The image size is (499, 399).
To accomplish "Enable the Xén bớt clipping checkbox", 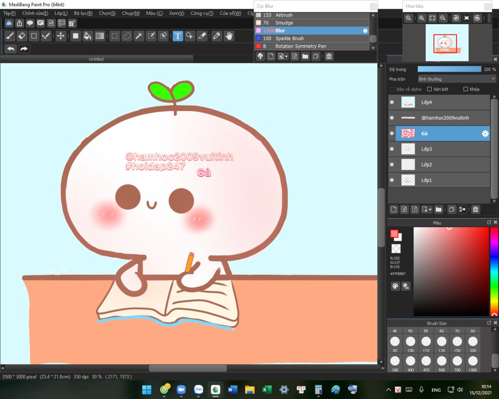I will point(429,89).
